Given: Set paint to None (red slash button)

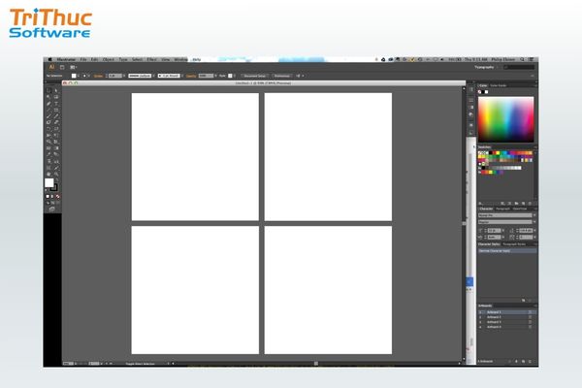Looking at the screenshot, I should pos(57,196).
